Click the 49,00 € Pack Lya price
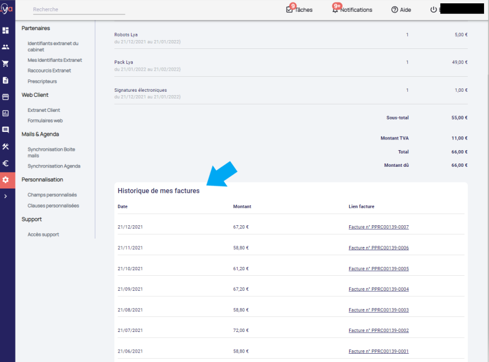Screen dimensions: 489x362 point(460,62)
